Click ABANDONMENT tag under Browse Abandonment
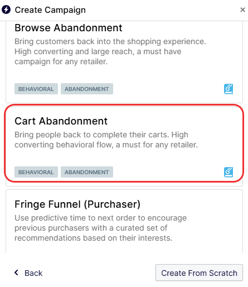Screen dimensions: 248x287 [87, 89]
